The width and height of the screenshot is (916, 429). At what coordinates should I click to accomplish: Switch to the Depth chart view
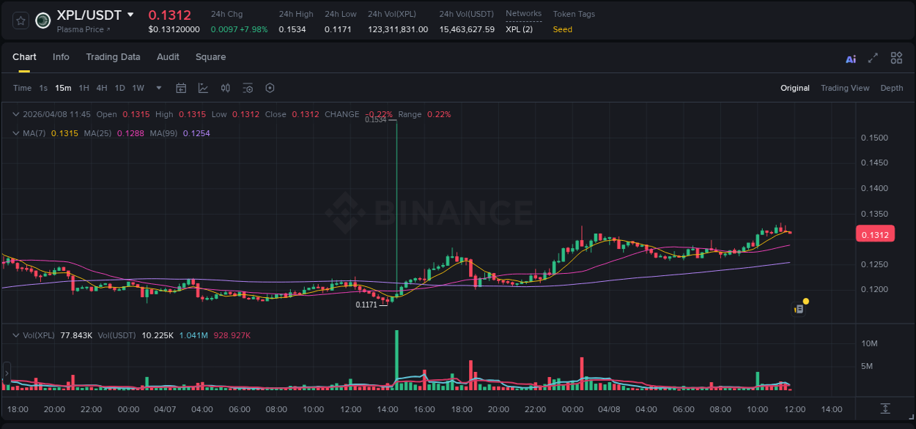pos(892,88)
